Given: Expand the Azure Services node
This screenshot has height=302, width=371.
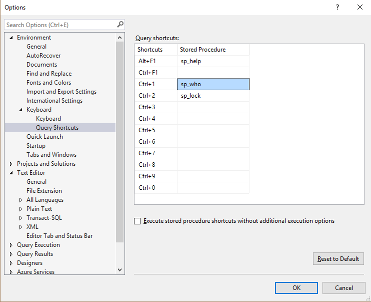Looking at the screenshot, I should tap(11, 272).
